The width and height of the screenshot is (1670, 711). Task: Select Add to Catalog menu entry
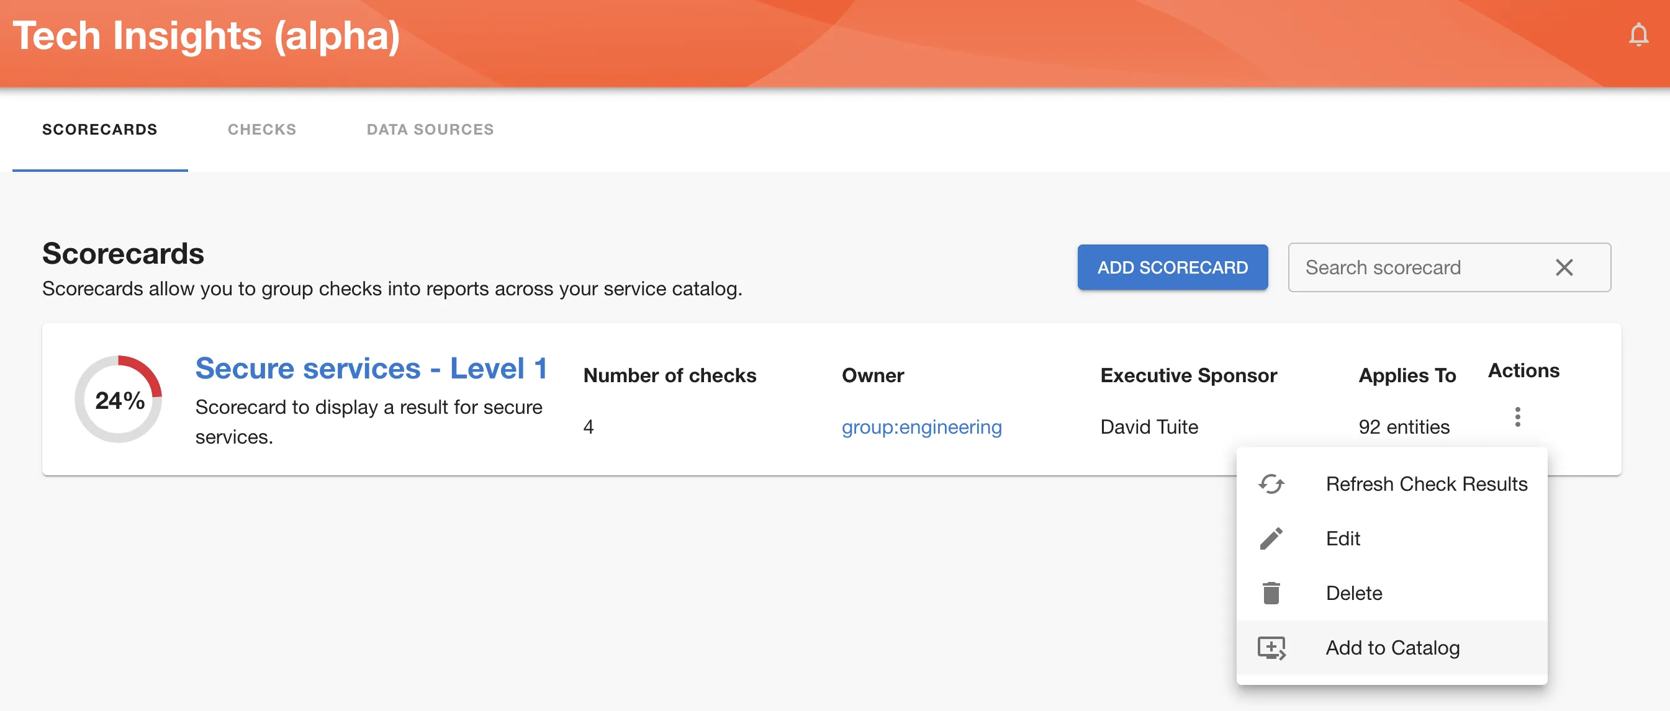(x=1392, y=648)
